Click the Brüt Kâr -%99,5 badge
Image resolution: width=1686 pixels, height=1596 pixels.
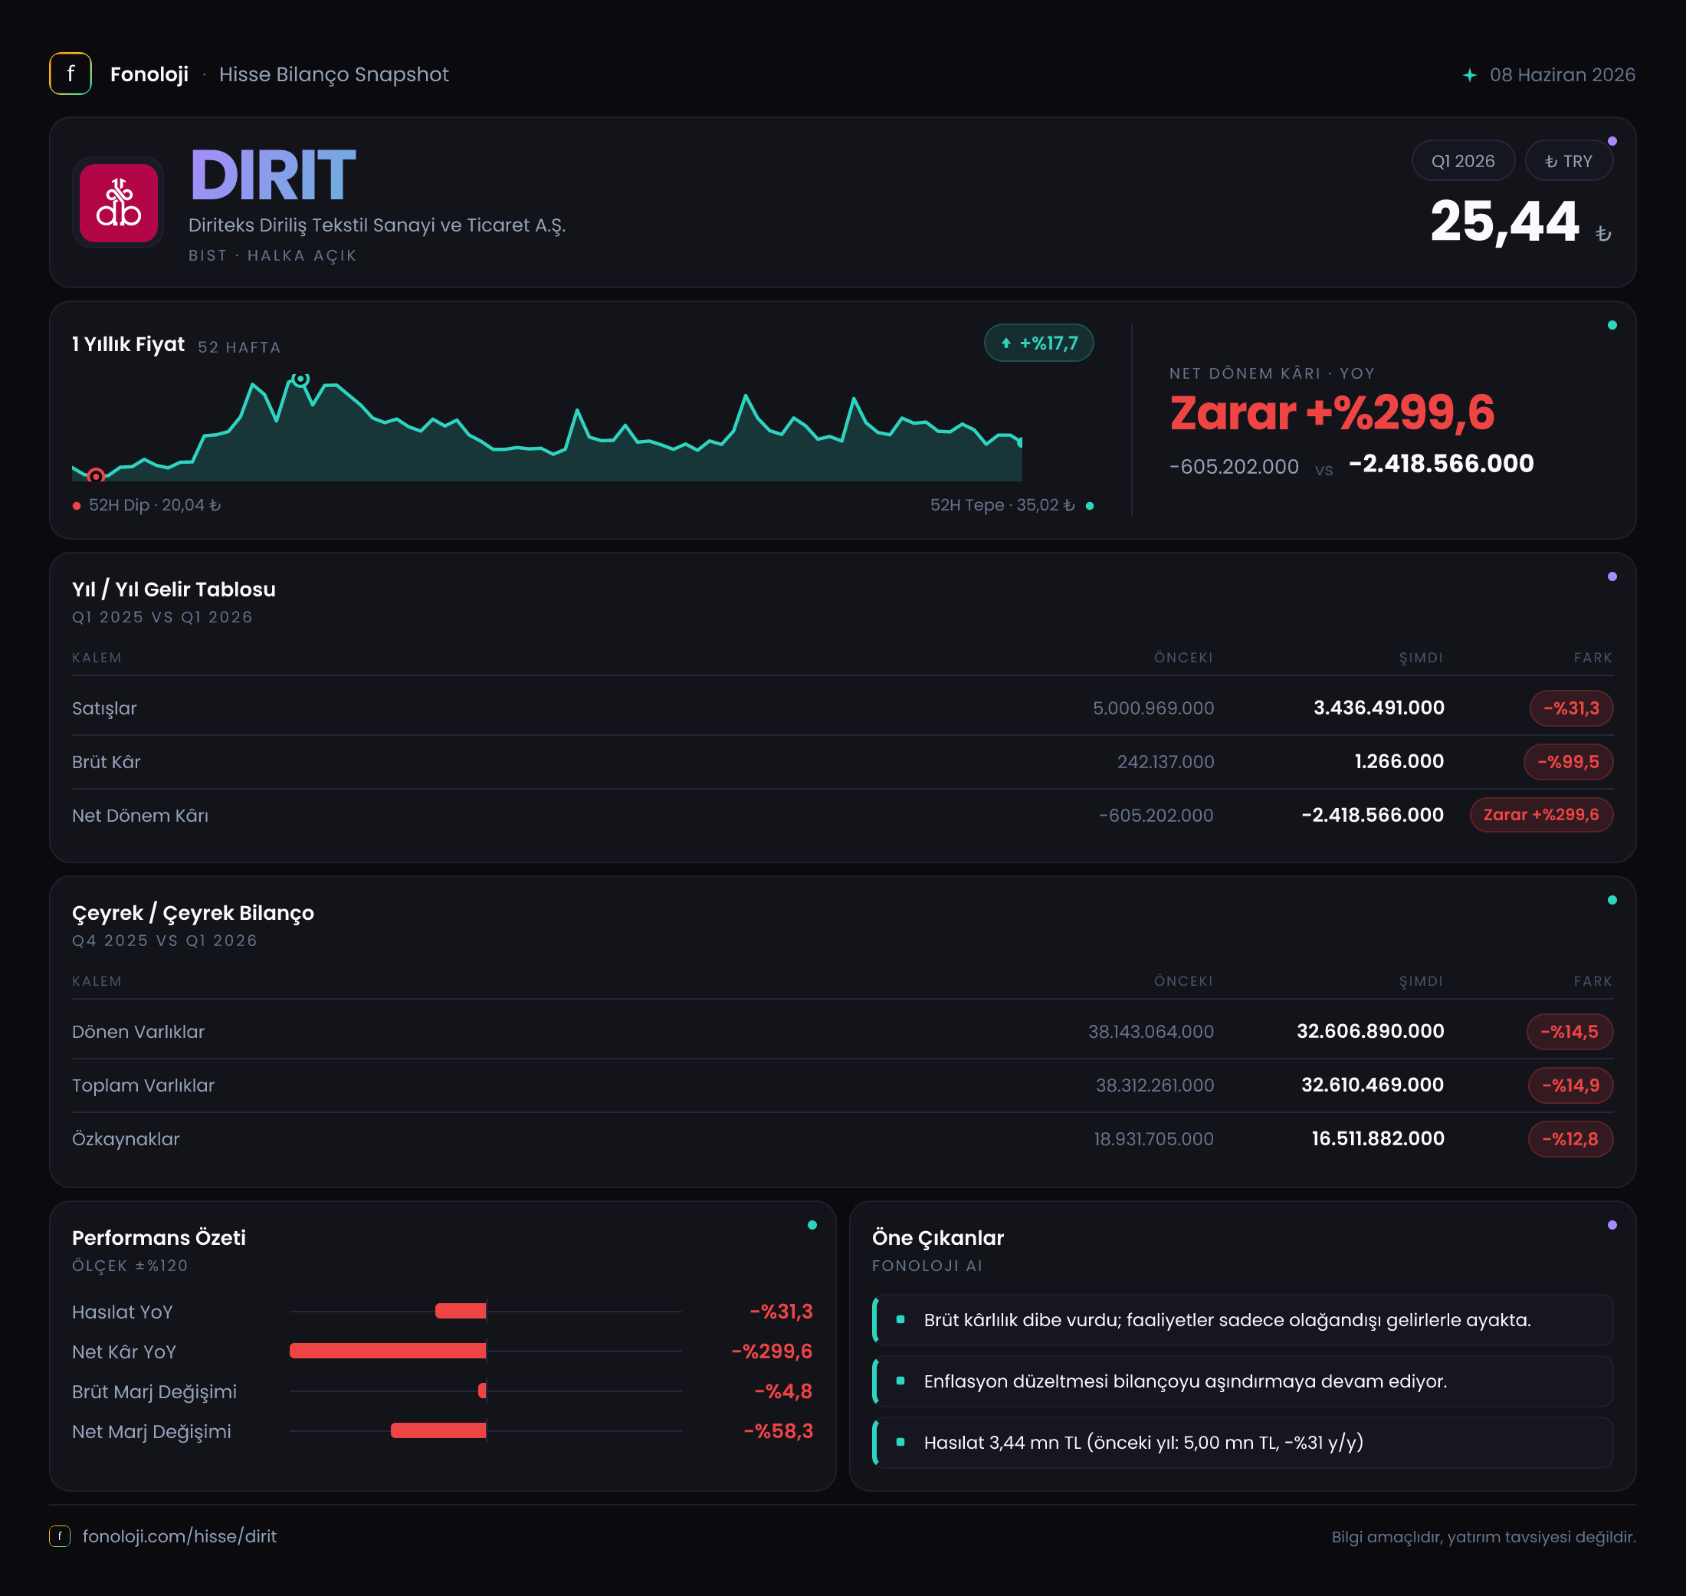point(1568,761)
